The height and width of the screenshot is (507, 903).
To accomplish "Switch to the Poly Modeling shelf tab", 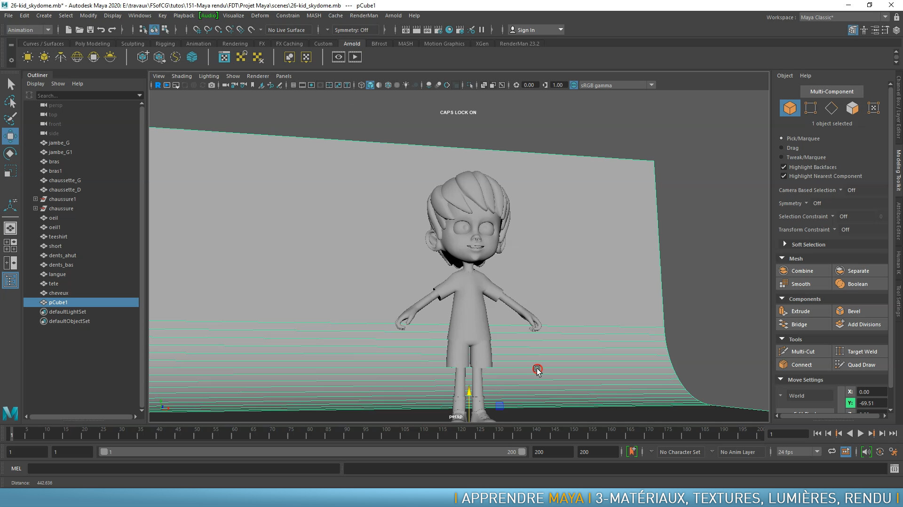I will (92, 43).
